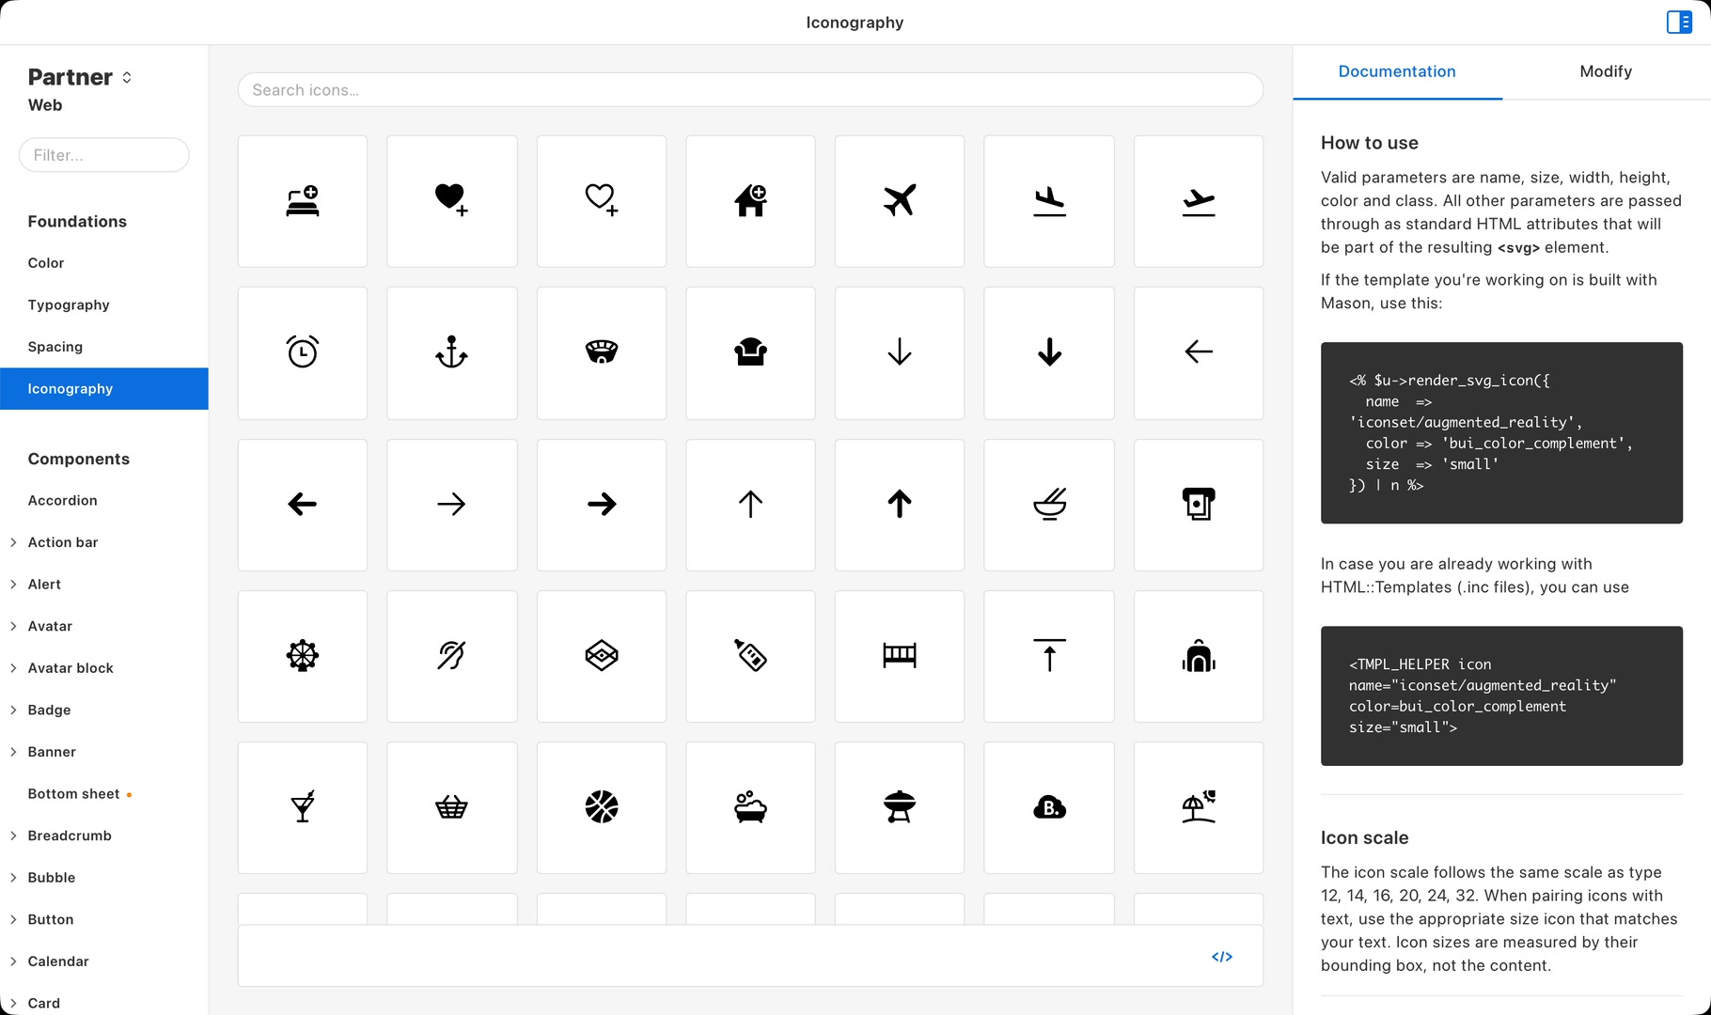Select the filled heart plus icon
The width and height of the screenshot is (1711, 1015).
(452, 201)
